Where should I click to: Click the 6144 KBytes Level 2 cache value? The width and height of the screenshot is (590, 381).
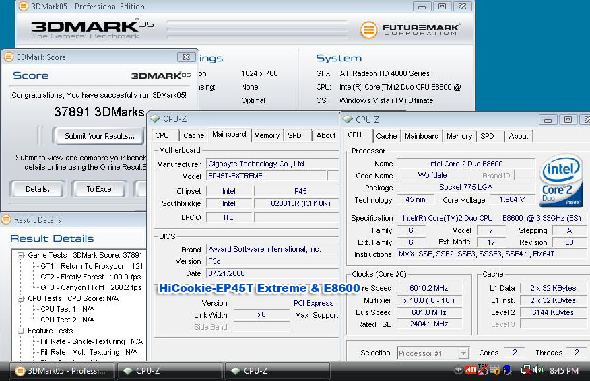[x=553, y=312]
